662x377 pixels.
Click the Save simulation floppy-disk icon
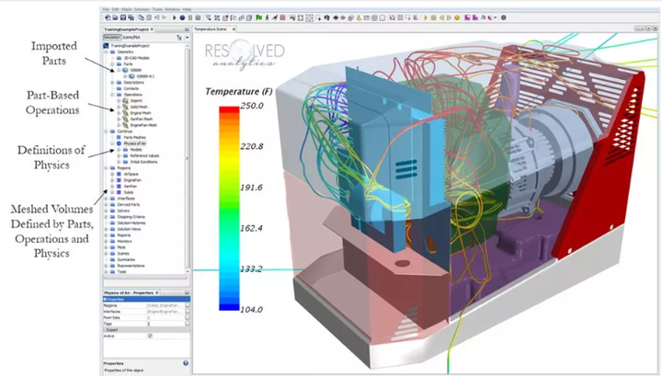point(123,17)
